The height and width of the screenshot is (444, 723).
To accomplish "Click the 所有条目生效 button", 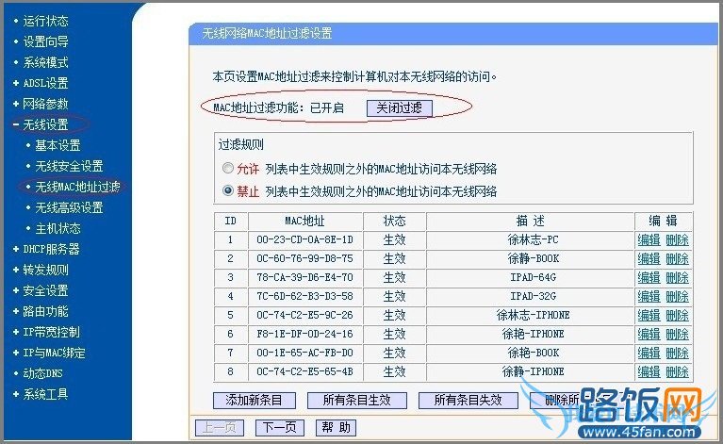I will pos(357,401).
